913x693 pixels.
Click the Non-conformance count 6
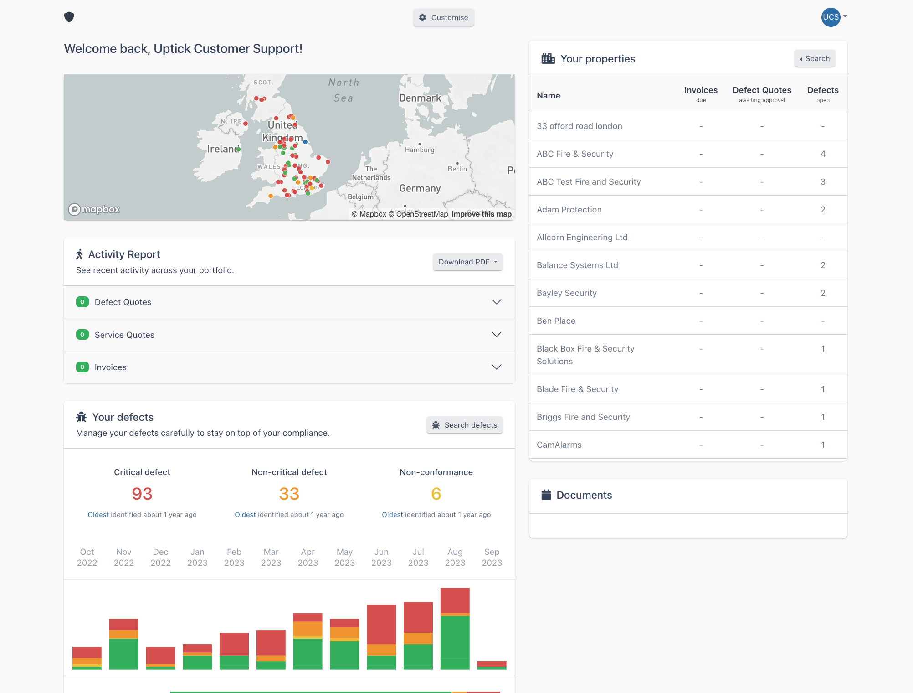pyautogui.click(x=436, y=494)
